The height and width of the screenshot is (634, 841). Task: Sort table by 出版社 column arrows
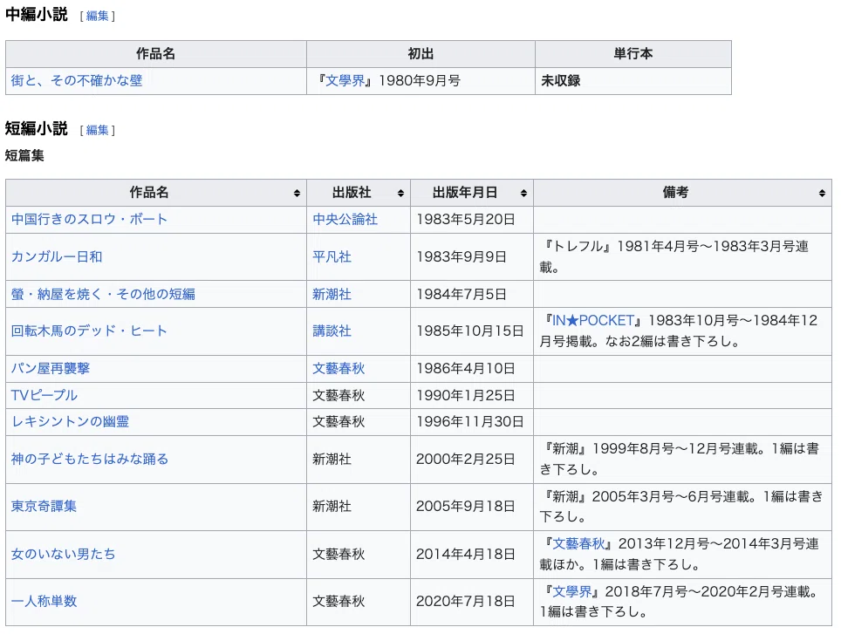(400, 194)
